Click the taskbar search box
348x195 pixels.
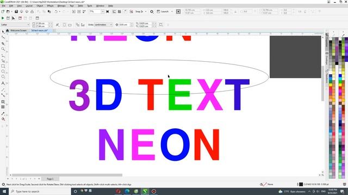(x=40, y=191)
